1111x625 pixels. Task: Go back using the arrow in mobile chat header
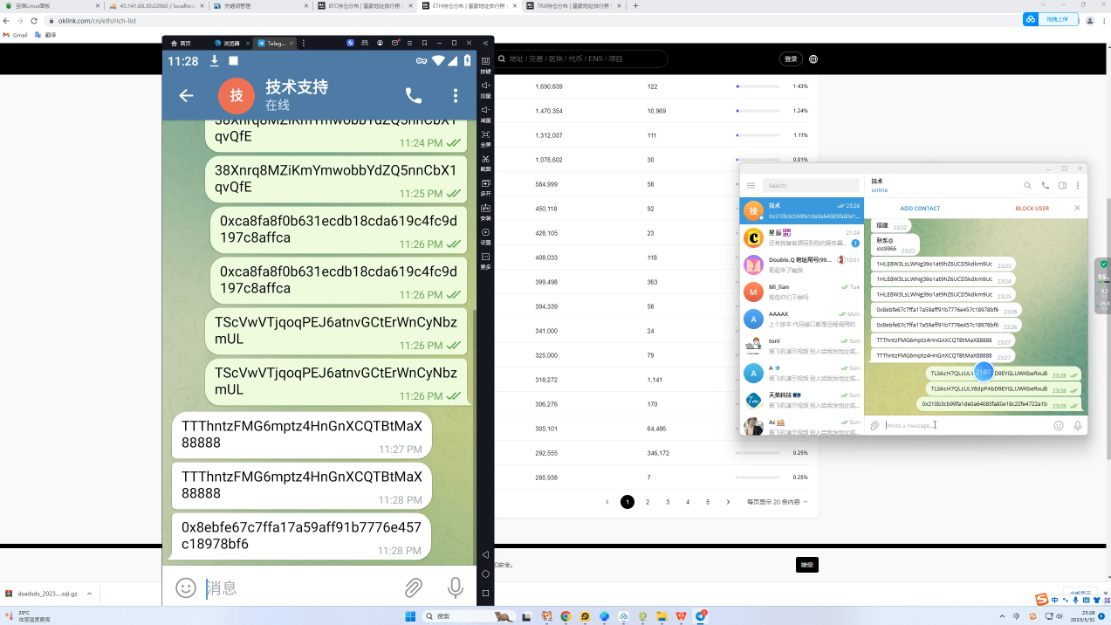point(186,96)
